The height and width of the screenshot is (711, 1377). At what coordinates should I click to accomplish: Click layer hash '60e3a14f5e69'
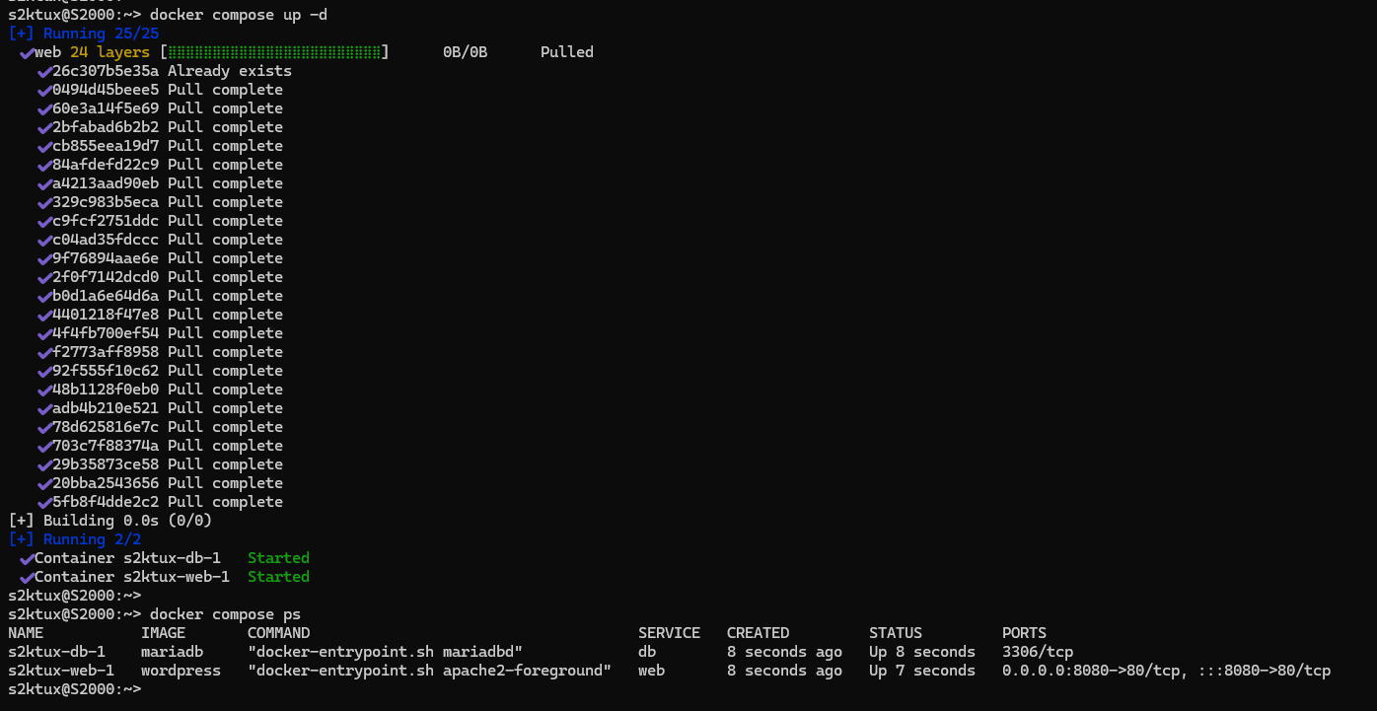point(106,108)
